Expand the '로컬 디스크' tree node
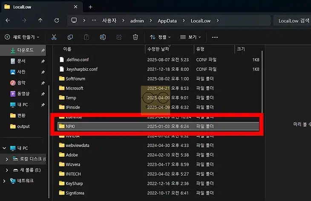The width and height of the screenshot is (311, 201). tap(7, 159)
